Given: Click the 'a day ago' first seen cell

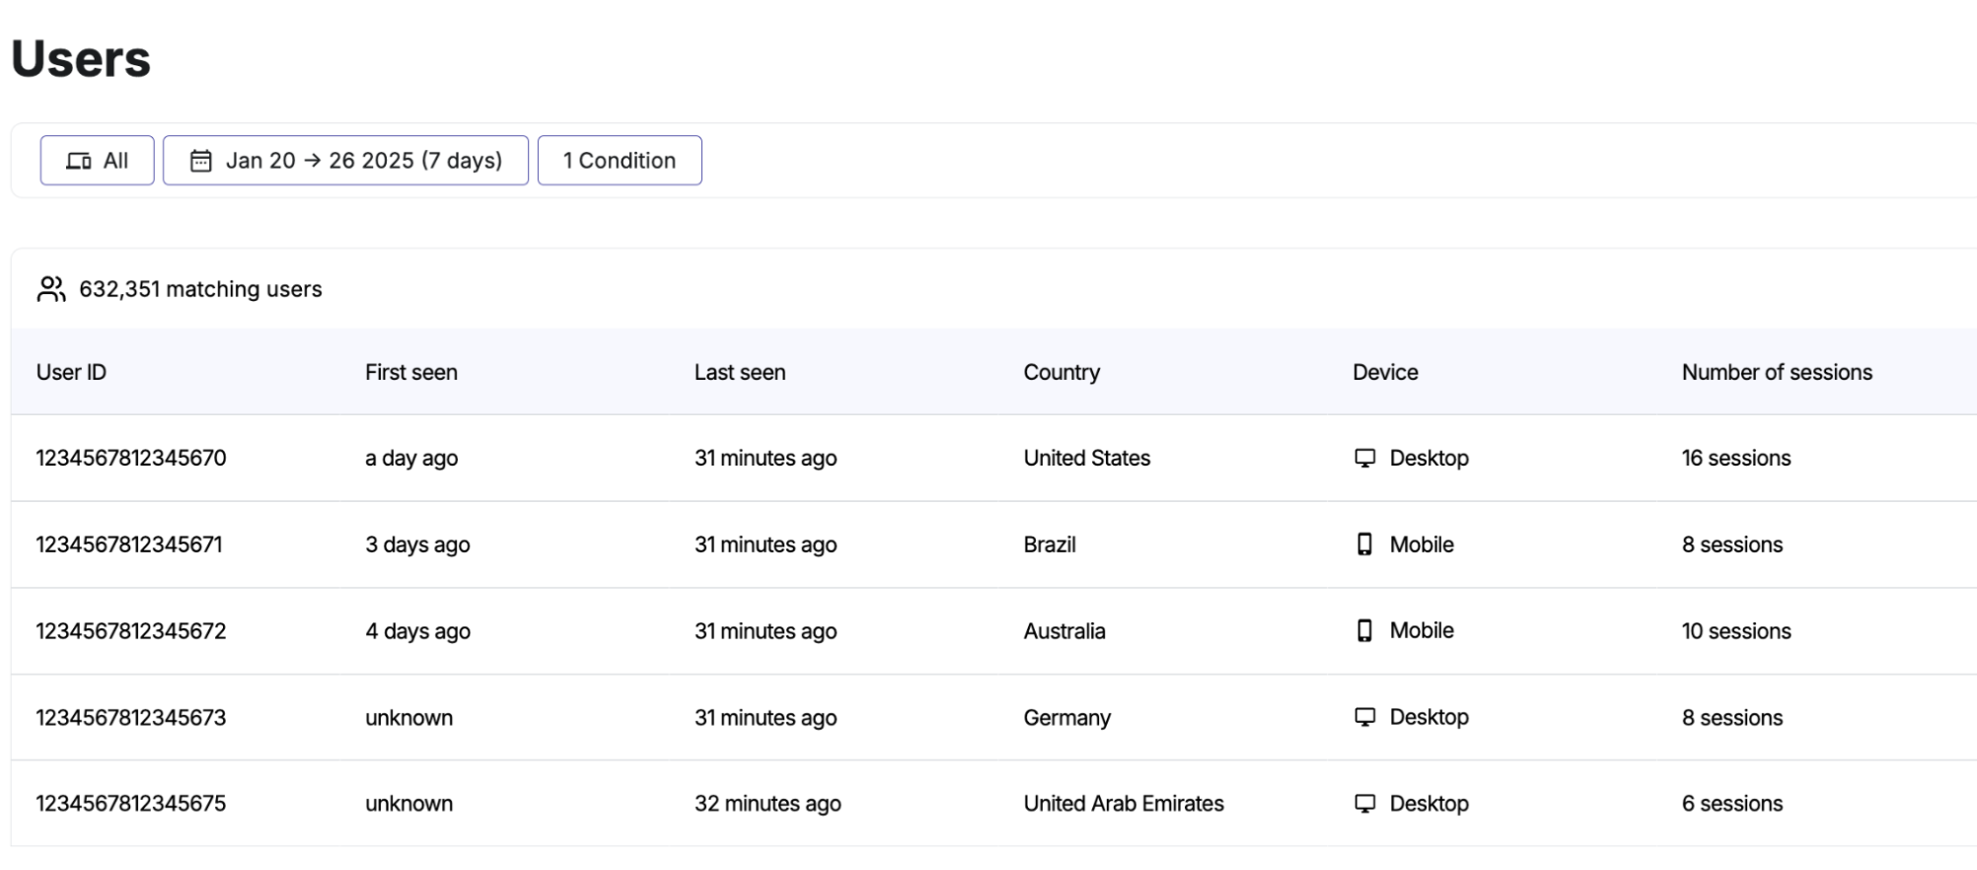Looking at the screenshot, I should [x=411, y=458].
